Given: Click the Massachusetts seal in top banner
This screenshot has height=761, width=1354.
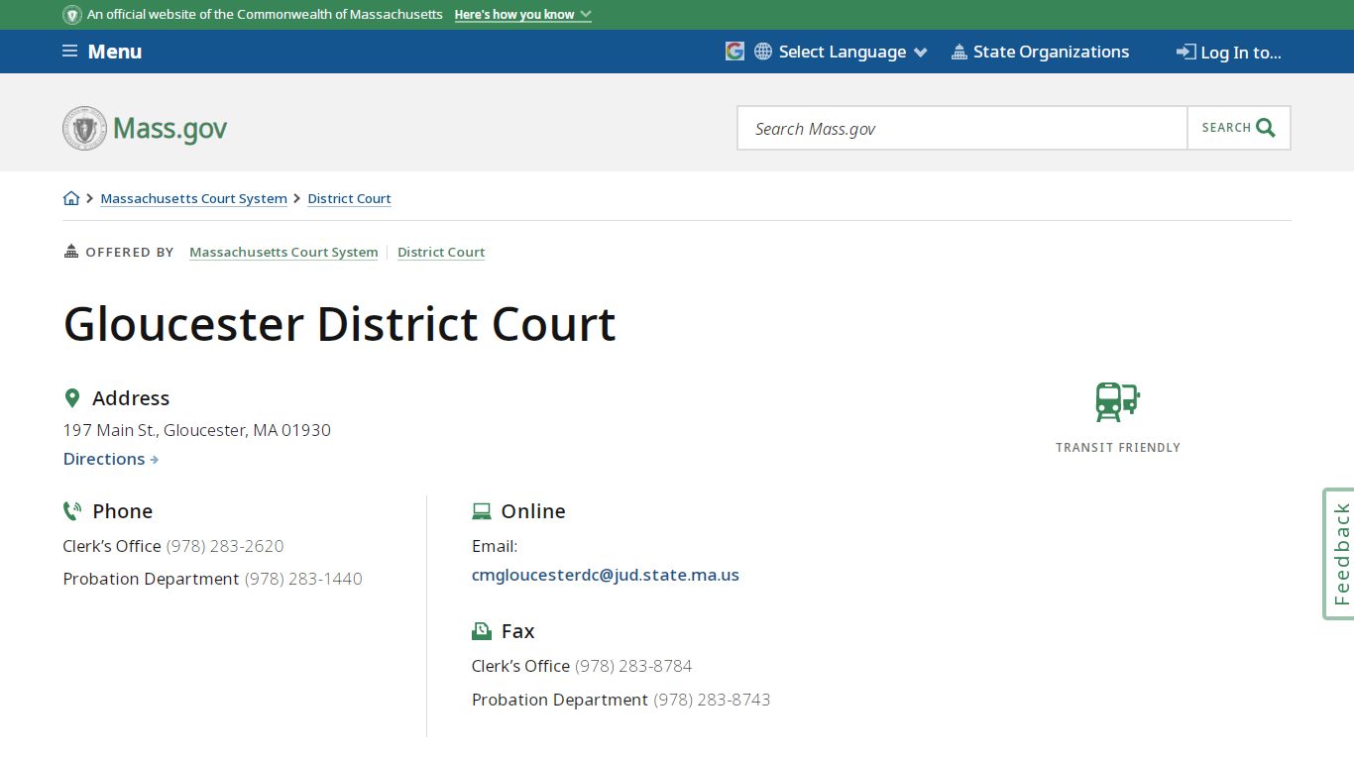Looking at the screenshot, I should [72, 15].
